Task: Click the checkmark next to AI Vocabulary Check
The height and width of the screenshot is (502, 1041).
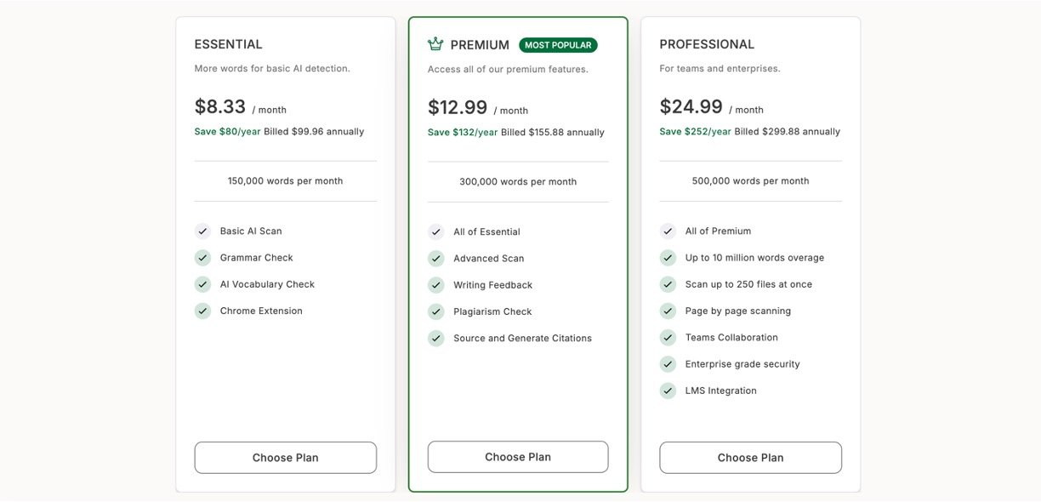Action: (202, 284)
